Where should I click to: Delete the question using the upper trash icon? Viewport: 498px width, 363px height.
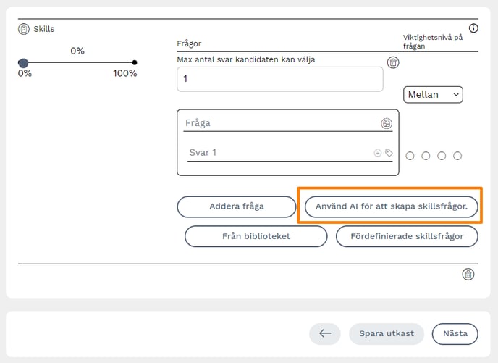pyautogui.click(x=393, y=62)
